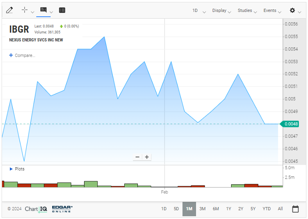Select the 5Y range button
This screenshot has height=219, width=308.
(253, 209)
